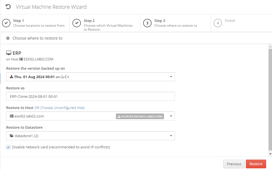
Task: Click the restore wizard circular arrow icon
Action: pyautogui.click(x=8, y=7)
